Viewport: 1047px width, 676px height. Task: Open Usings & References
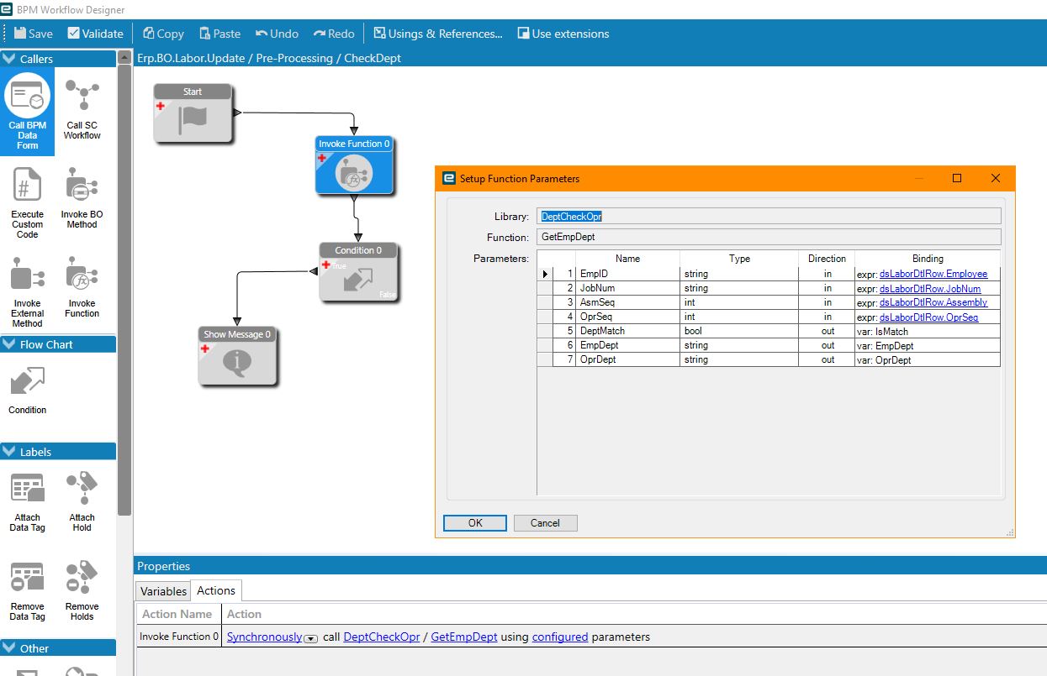pyautogui.click(x=437, y=34)
